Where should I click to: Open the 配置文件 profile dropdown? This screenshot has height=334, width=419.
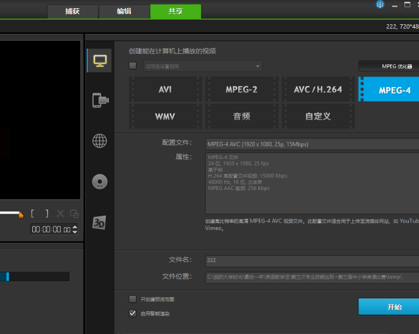[311, 144]
